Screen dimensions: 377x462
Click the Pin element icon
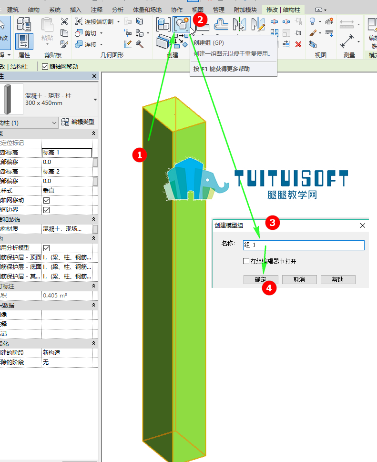pyautogui.click(x=298, y=33)
